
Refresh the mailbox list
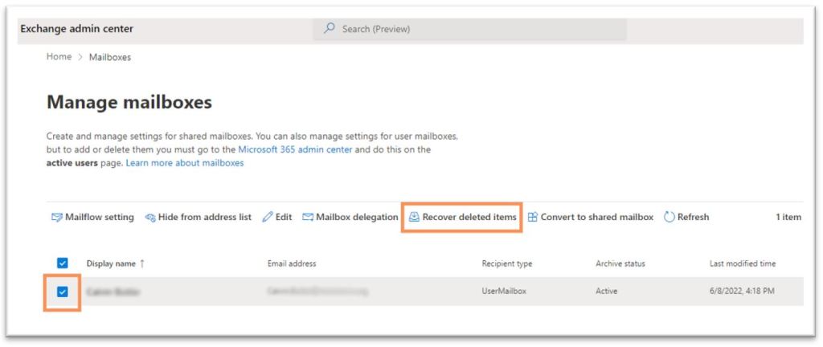[686, 217]
